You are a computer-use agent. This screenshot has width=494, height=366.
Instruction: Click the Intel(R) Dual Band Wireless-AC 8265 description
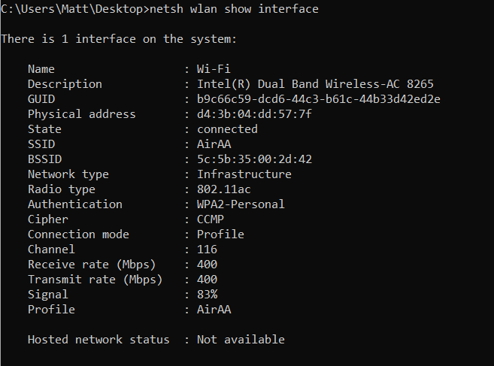click(315, 84)
